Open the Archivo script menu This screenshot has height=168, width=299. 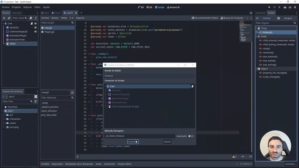[x=45, y=18]
